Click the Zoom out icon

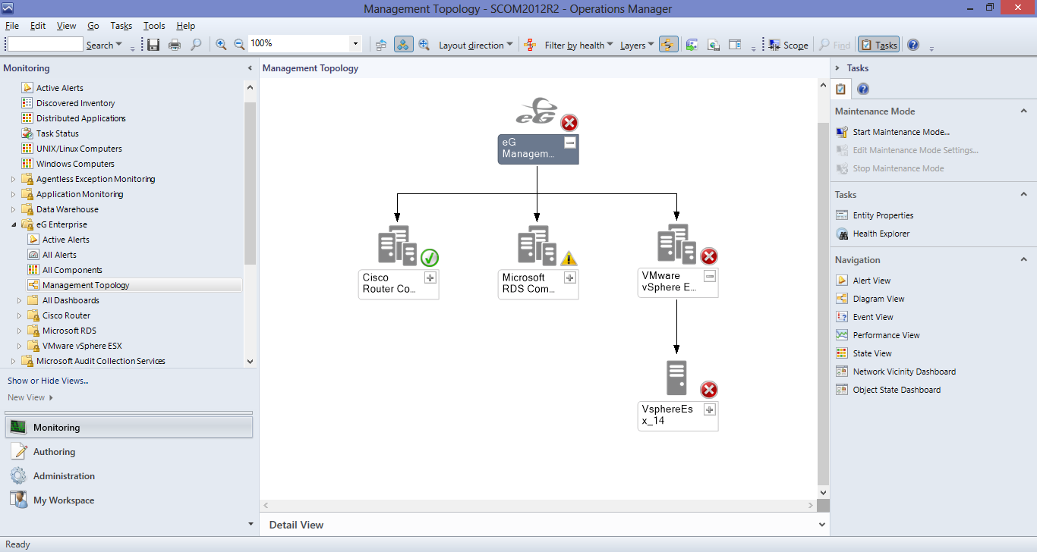pyautogui.click(x=239, y=45)
